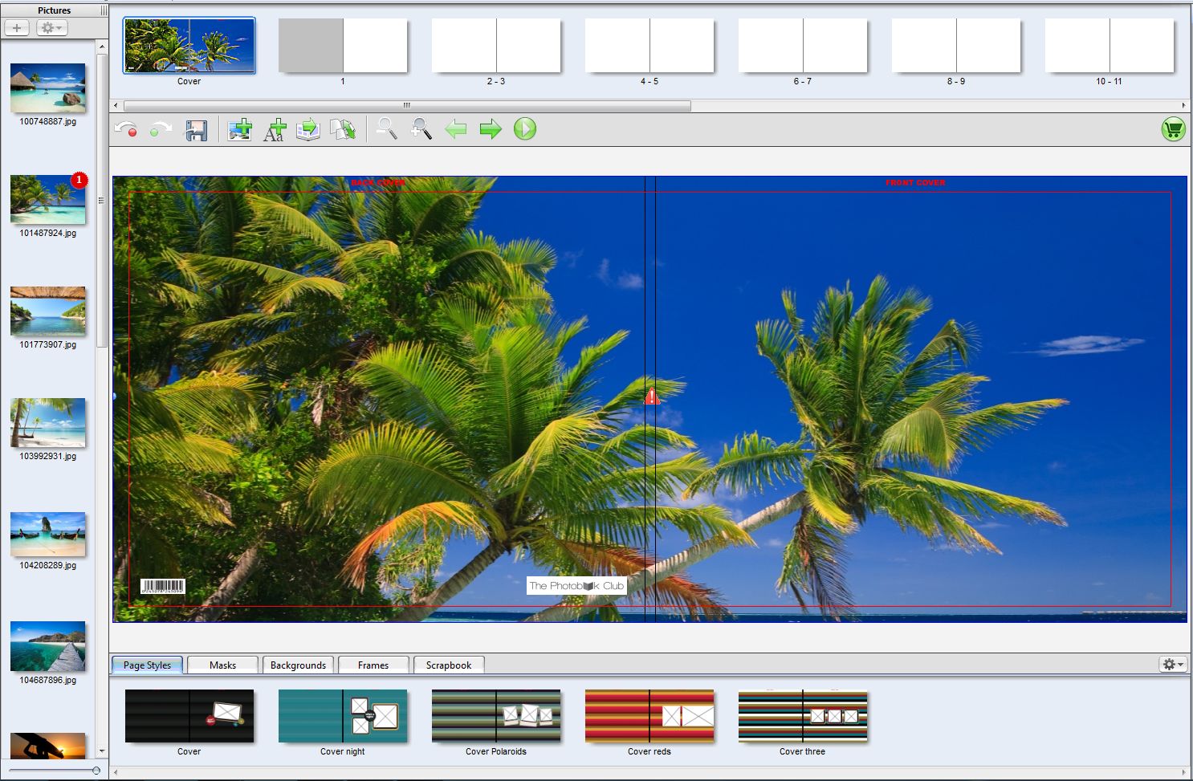Open the shopping cart to order
Screen dimensions: 1193x781
click(1174, 129)
